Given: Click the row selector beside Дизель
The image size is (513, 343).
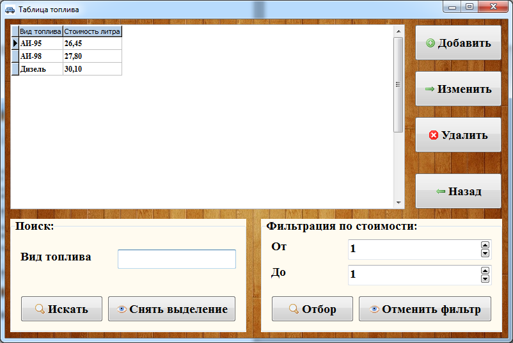Looking at the screenshot, I should point(15,68).
